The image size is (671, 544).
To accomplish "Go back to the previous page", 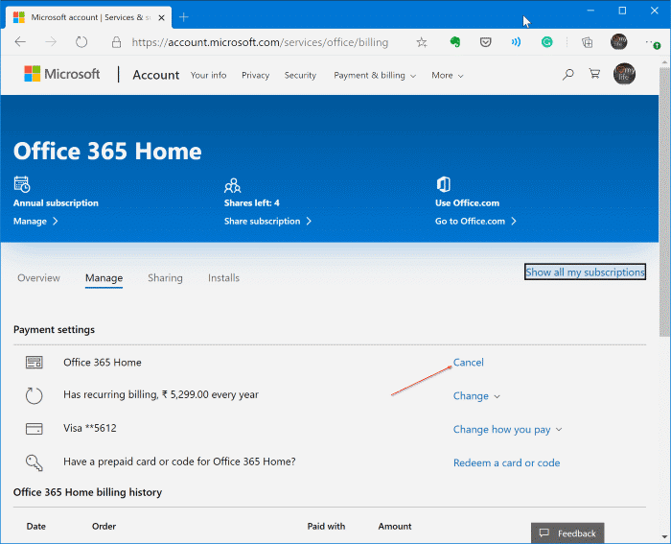I will 20,42.
